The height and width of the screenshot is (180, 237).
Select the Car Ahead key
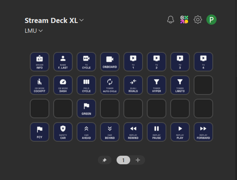coord(86,132)
